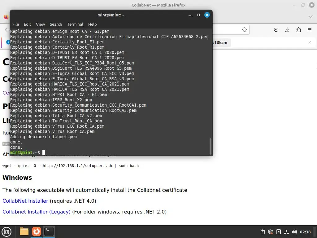Image resolution: width=317 pixels, height=238 pixels.
Task: Click the terminal vertical scrollbar handle
Action: (x=210, y=146)
